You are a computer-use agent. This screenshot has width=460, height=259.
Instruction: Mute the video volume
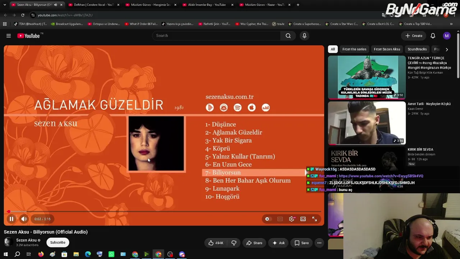(24, 219)
